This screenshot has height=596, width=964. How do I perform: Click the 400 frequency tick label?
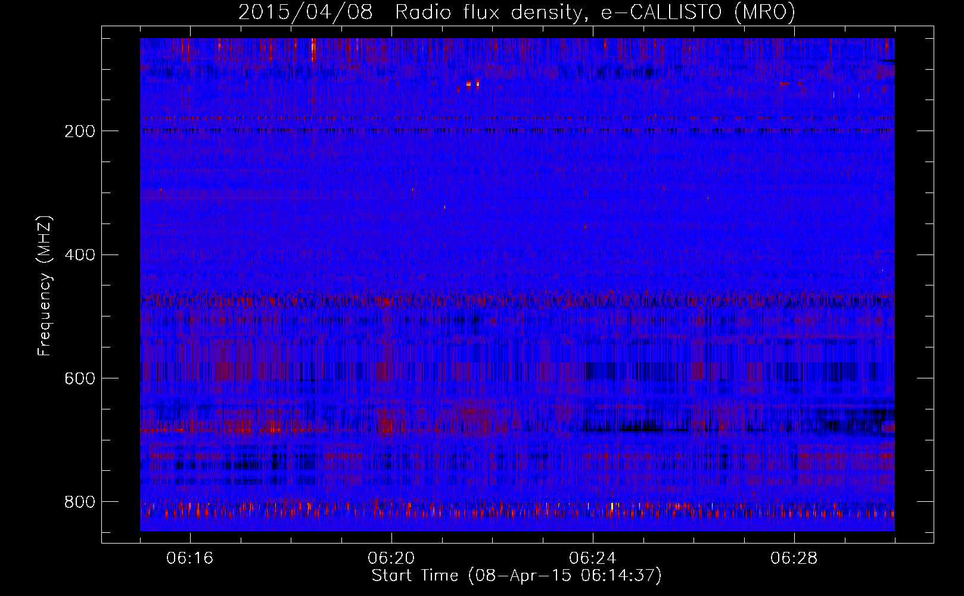click(79, 255)
